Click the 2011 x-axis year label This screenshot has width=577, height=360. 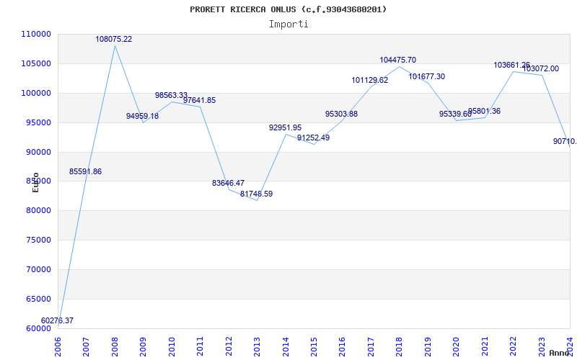[x=200, y=346]
